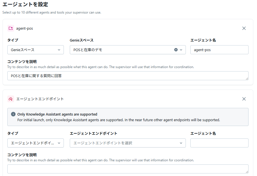
Task: Click the Only Knowledge Assistant notice banner
Action: [128, 117]
